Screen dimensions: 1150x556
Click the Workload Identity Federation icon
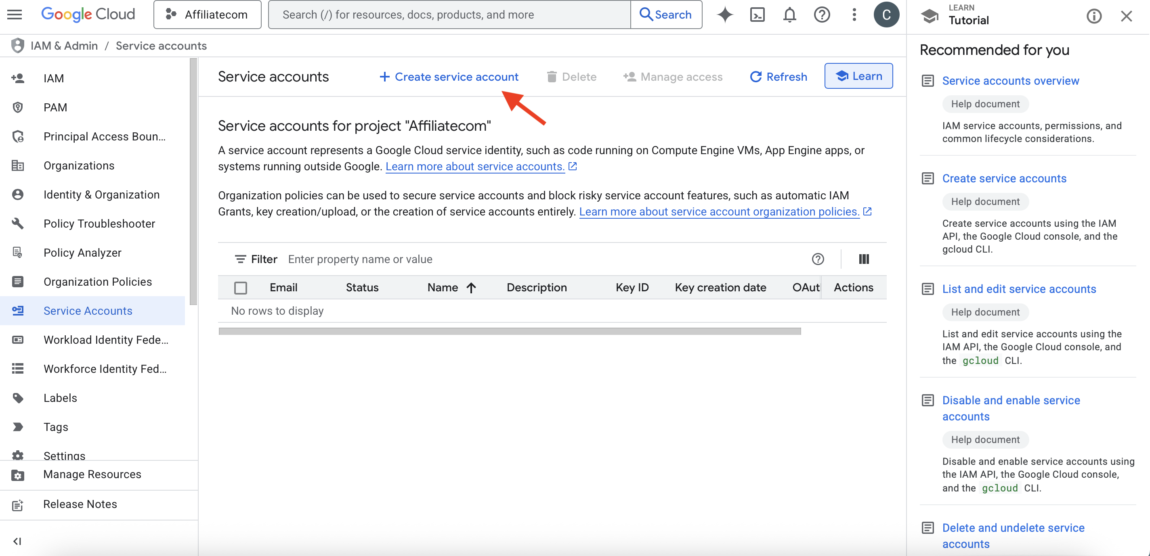(x=18, y=340)
